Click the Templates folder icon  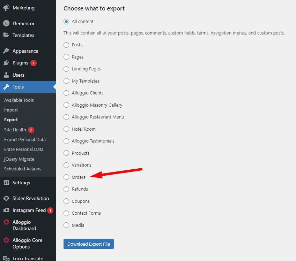tap(6, 35)
